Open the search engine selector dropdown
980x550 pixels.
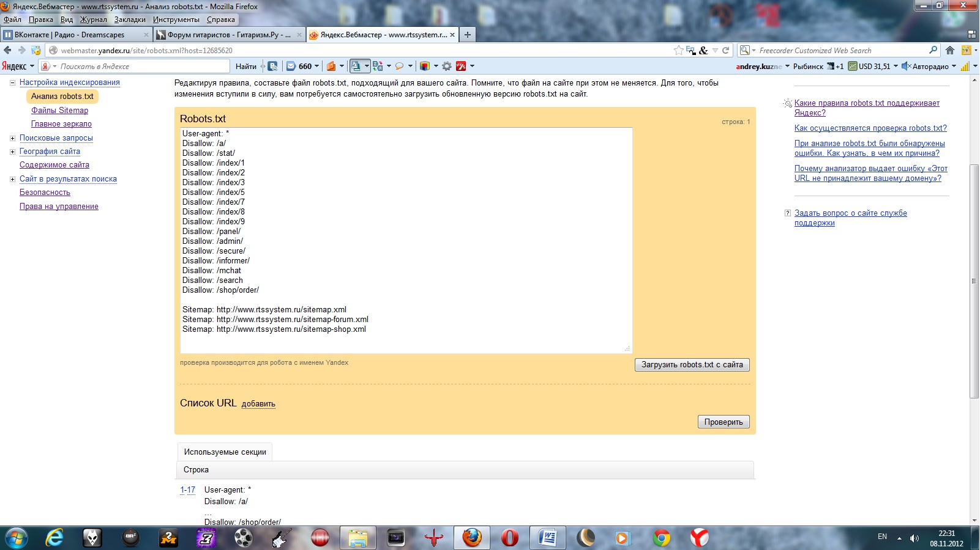pyautogui.click(x=748, y=51)
